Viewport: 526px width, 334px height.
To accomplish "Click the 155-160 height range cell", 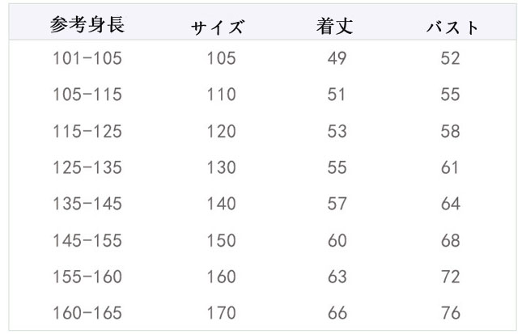I will coord(87,277).
